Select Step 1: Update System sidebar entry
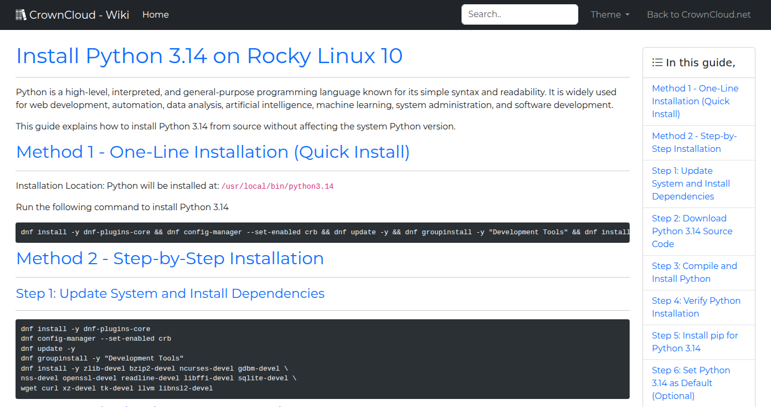771x407 pixels. 699,183
